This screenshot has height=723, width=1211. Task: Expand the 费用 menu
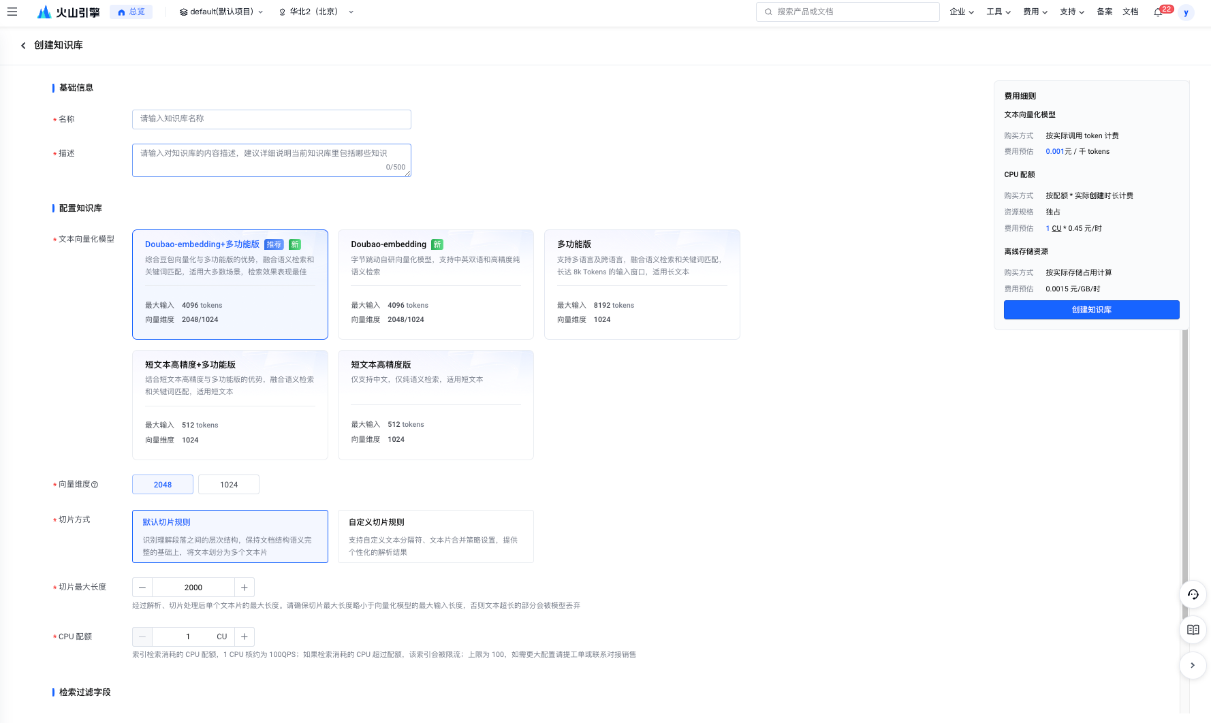point(1035,12)
